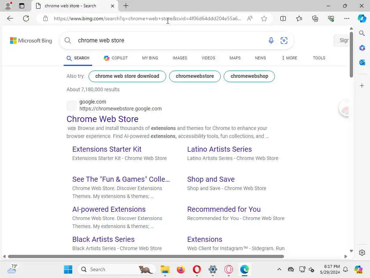Click the magnifier in Bing search box
The image size is (370, 278).
[68, 41]
